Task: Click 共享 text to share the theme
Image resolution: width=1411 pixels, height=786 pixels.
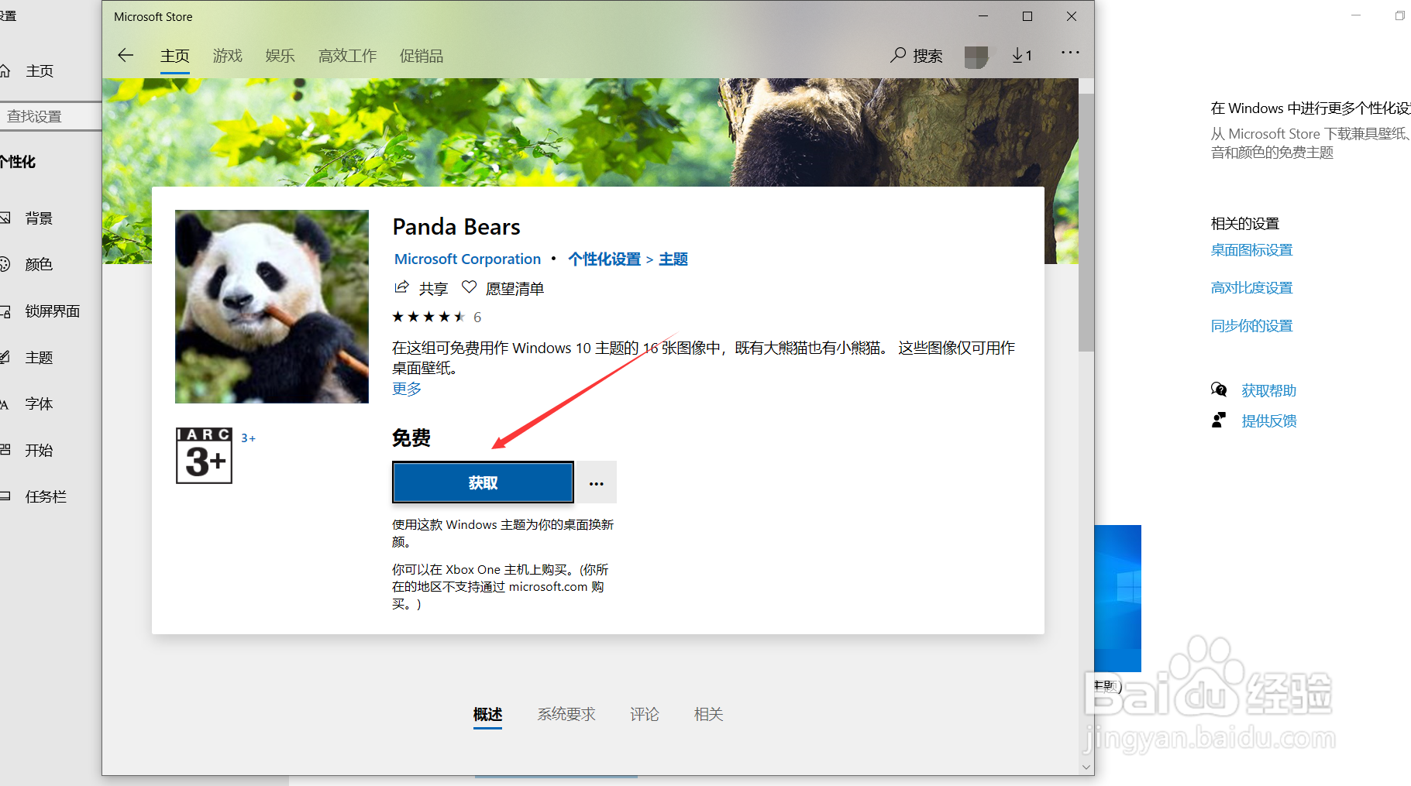Action: point(433,289)
